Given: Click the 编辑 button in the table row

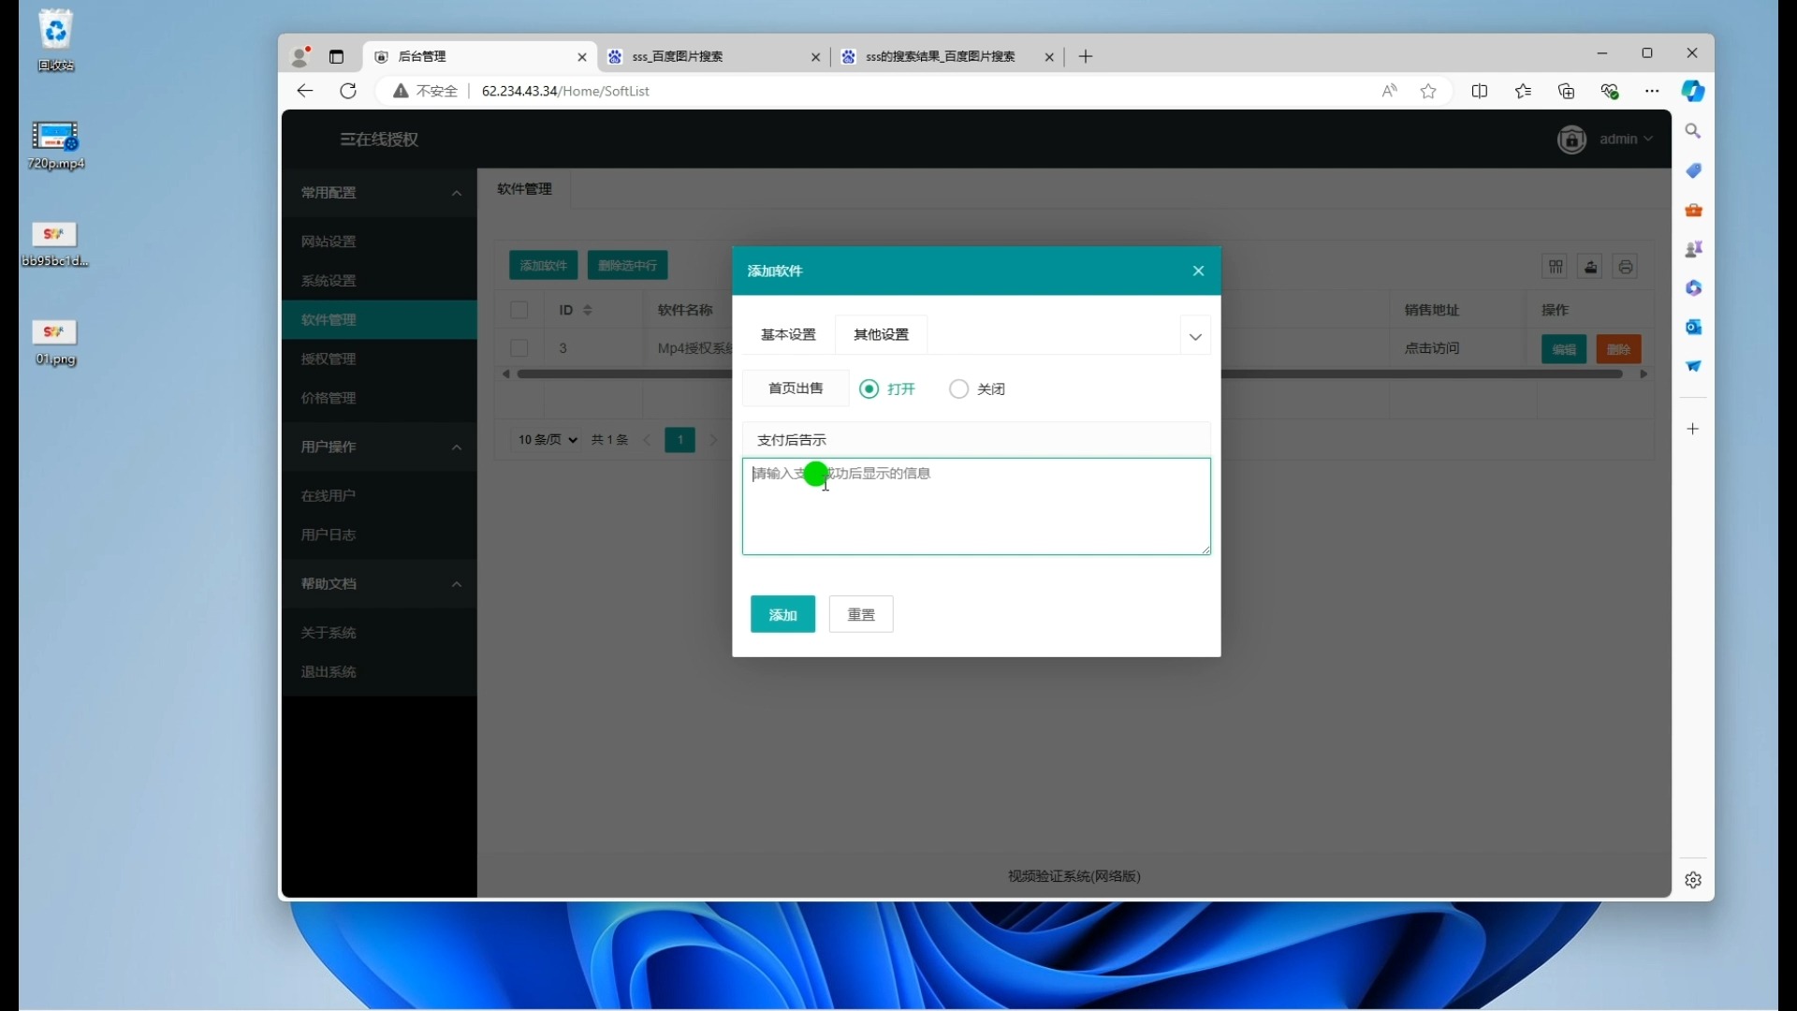Looking at the screenshot, I should tap(1563, 349).
